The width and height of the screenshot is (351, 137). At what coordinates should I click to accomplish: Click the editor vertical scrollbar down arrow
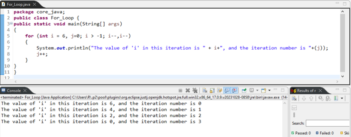[342, 76]
